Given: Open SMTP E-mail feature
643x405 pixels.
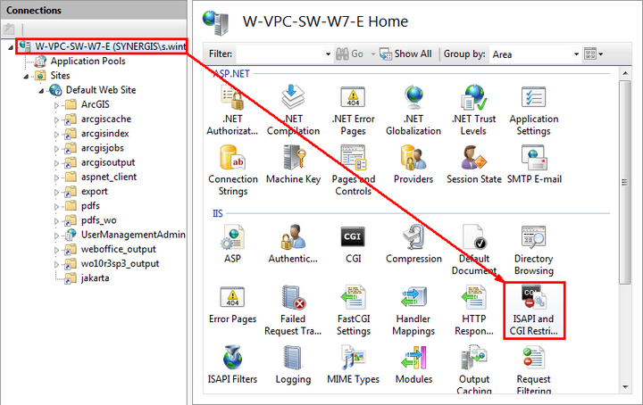Looking at the screenshot, I should pos(533,165).
